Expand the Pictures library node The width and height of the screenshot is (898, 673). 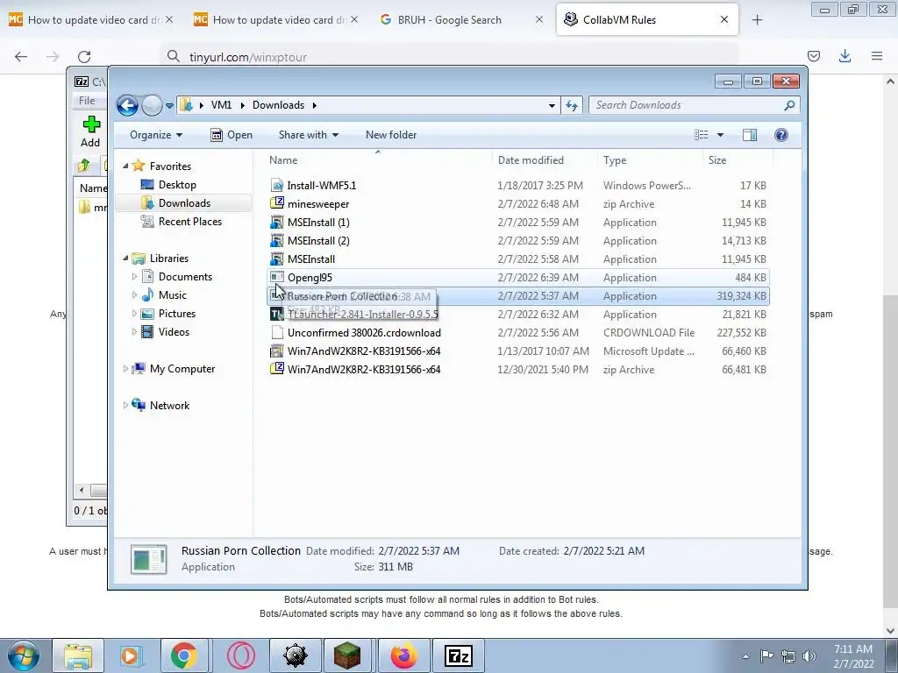tap(134, 314)
